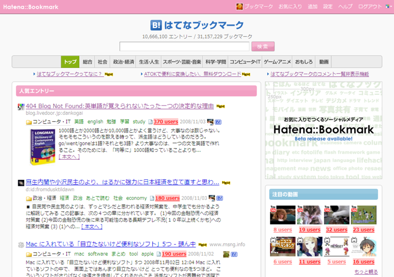The image size is (394, 277).
Task: Switch to the 総合 tab
Action: pos(87,62)
